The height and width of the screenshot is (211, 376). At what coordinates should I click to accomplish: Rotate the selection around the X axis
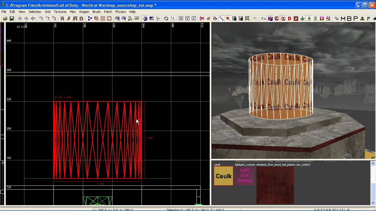(x=41, y=18)
